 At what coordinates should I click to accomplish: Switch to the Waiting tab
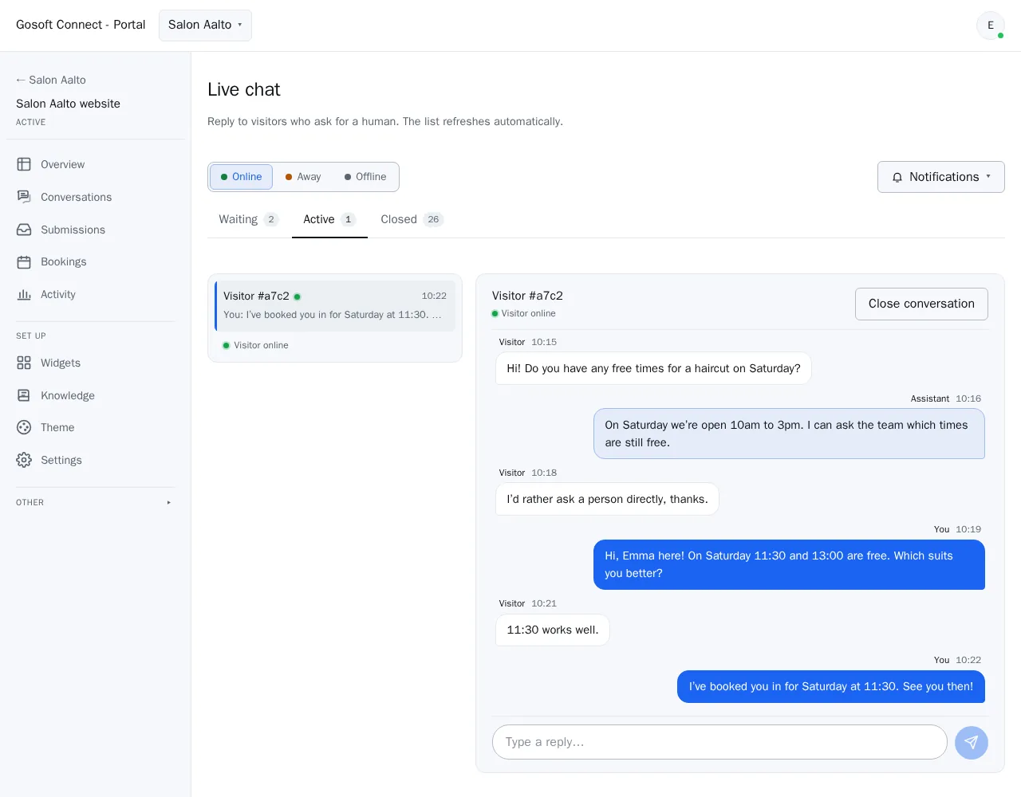248,220
